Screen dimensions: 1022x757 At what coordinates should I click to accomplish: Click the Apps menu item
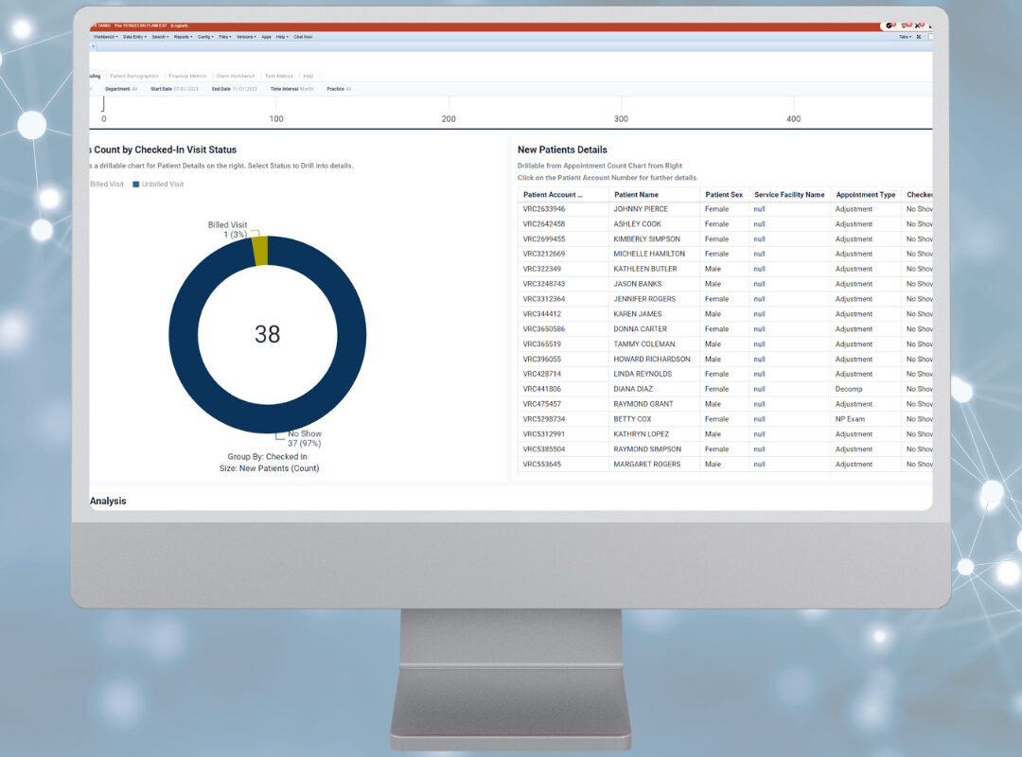(x=266, y=37)
